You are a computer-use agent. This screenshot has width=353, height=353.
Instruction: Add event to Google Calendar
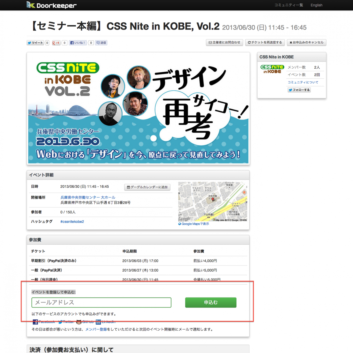[147, 187]
